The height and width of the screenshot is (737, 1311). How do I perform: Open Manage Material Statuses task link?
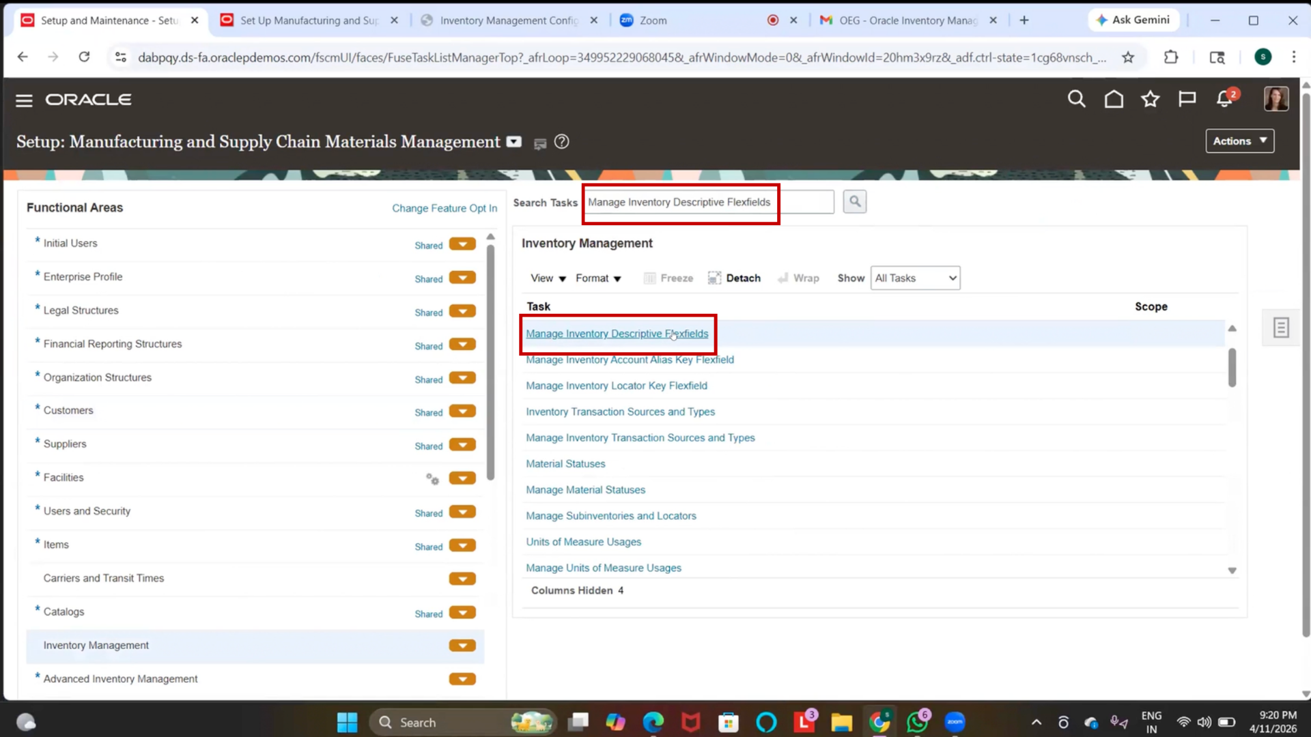(585, 490)
